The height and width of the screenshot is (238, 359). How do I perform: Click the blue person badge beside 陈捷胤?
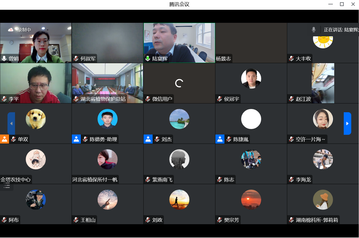pyautogui.click(x=220, y=139)
